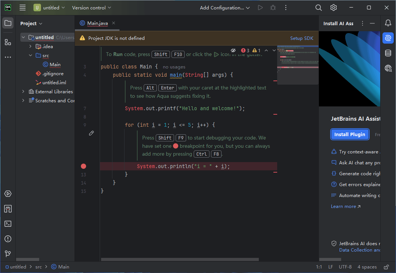The image size is (396, 273).
Task: Click the code minimap preview
Action: tap(297, 65)
